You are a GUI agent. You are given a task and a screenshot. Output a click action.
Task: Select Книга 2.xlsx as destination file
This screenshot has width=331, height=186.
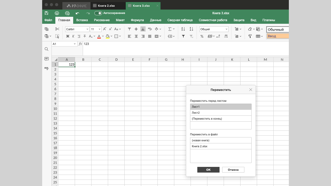pos(221,146)
